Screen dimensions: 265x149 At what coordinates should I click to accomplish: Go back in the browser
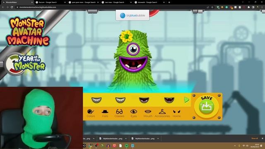point(3,7)
